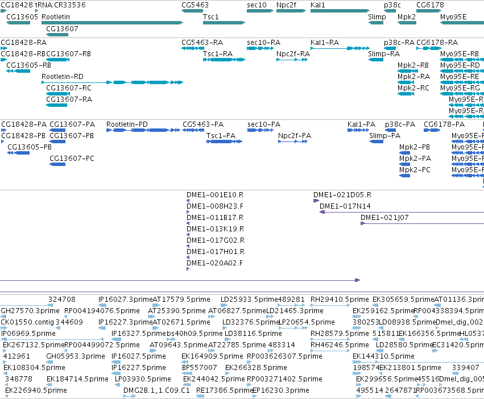Select the DME1-017N14 clone
This screenshot has width=484, height=399.
(402, 212)
